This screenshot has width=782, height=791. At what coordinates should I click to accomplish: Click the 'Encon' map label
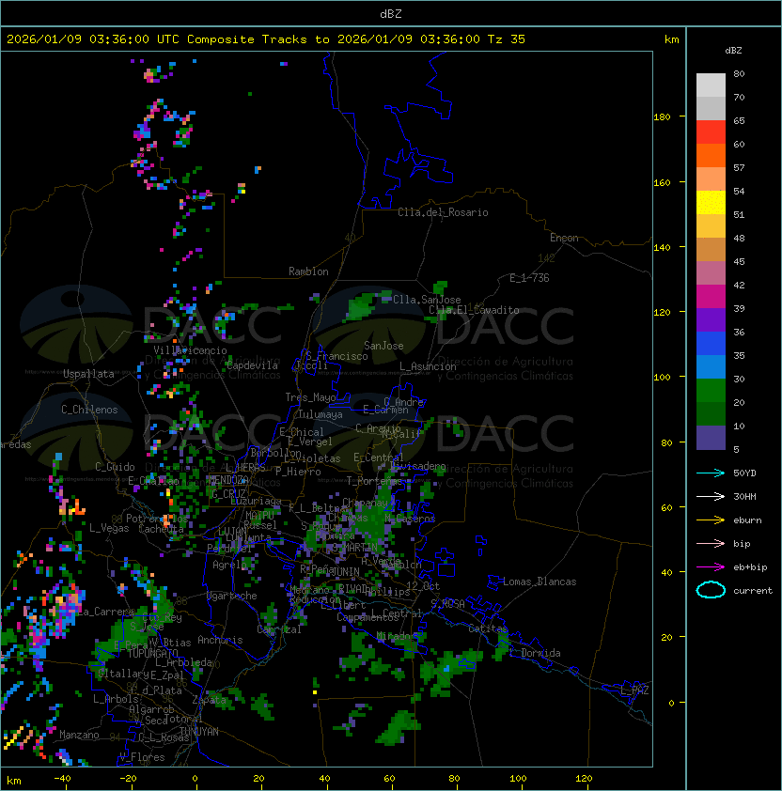click(x=564, y=238)
